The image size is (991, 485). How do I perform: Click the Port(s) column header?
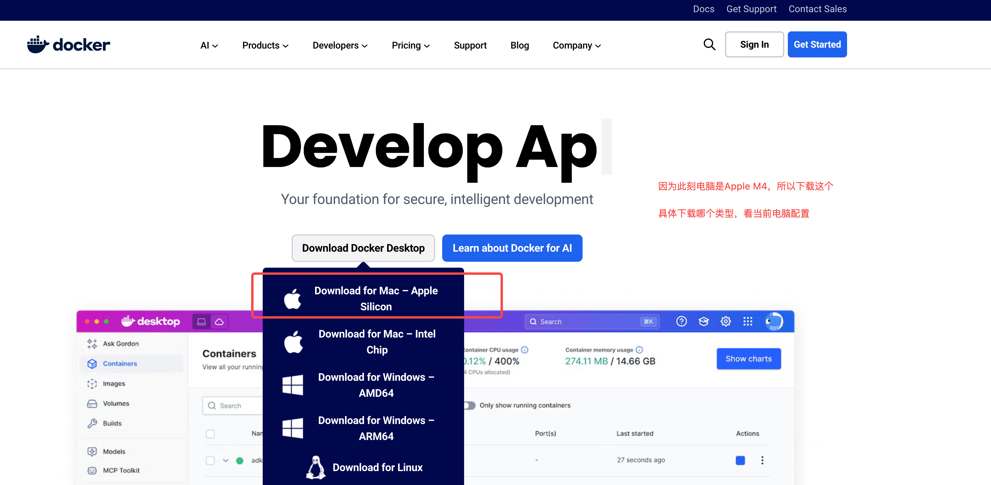pyautogui.click(x=545, y=433)
